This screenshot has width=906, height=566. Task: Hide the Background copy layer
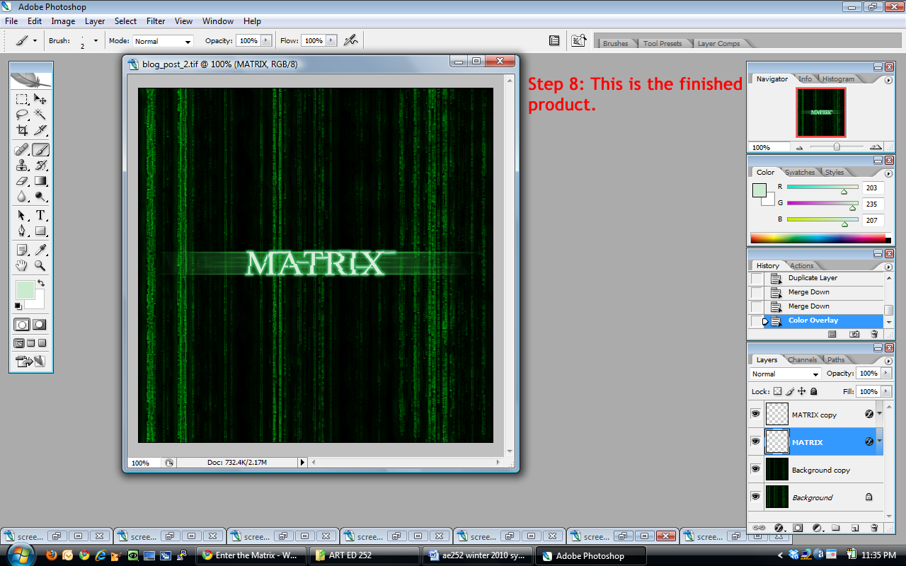(x=755, y=469)
